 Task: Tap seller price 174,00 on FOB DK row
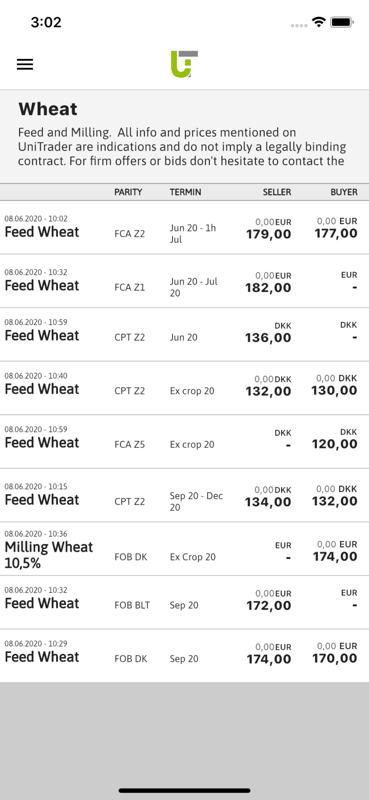click(x=269, y=654)
